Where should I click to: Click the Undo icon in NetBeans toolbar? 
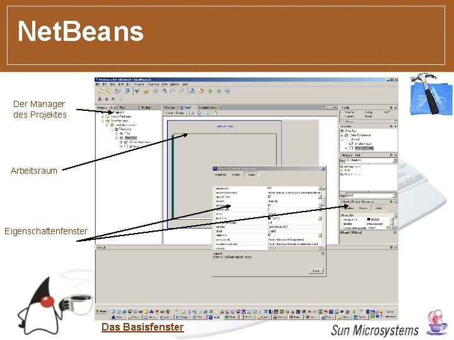[164, 91]
